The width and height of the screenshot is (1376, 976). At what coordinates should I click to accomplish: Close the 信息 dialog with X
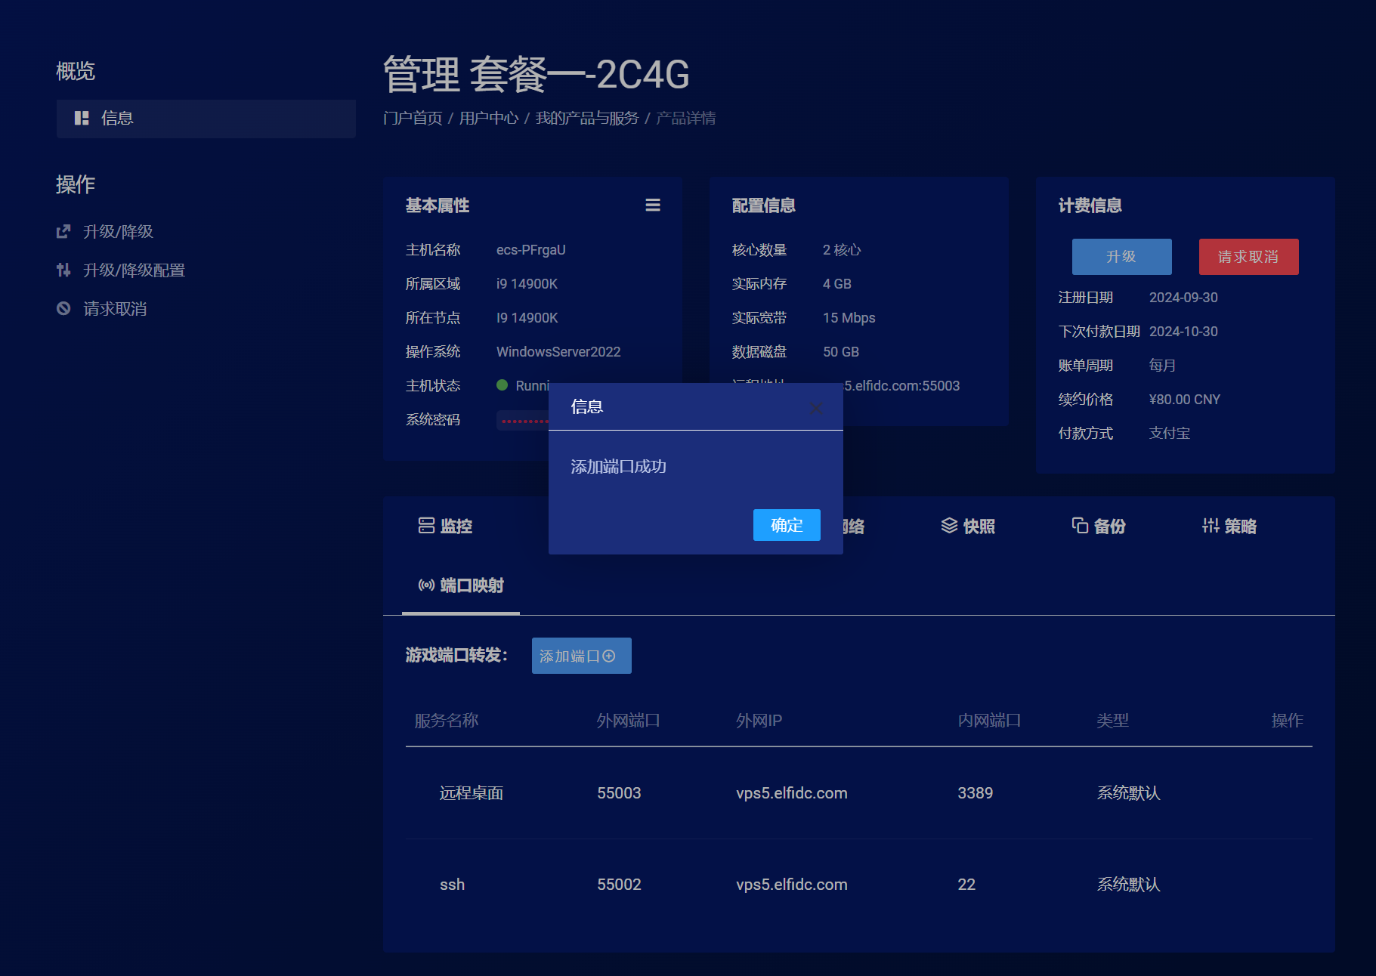click(816, 408)
